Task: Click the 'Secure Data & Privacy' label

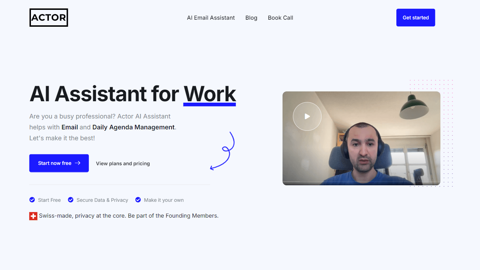Action: [102, 200]
